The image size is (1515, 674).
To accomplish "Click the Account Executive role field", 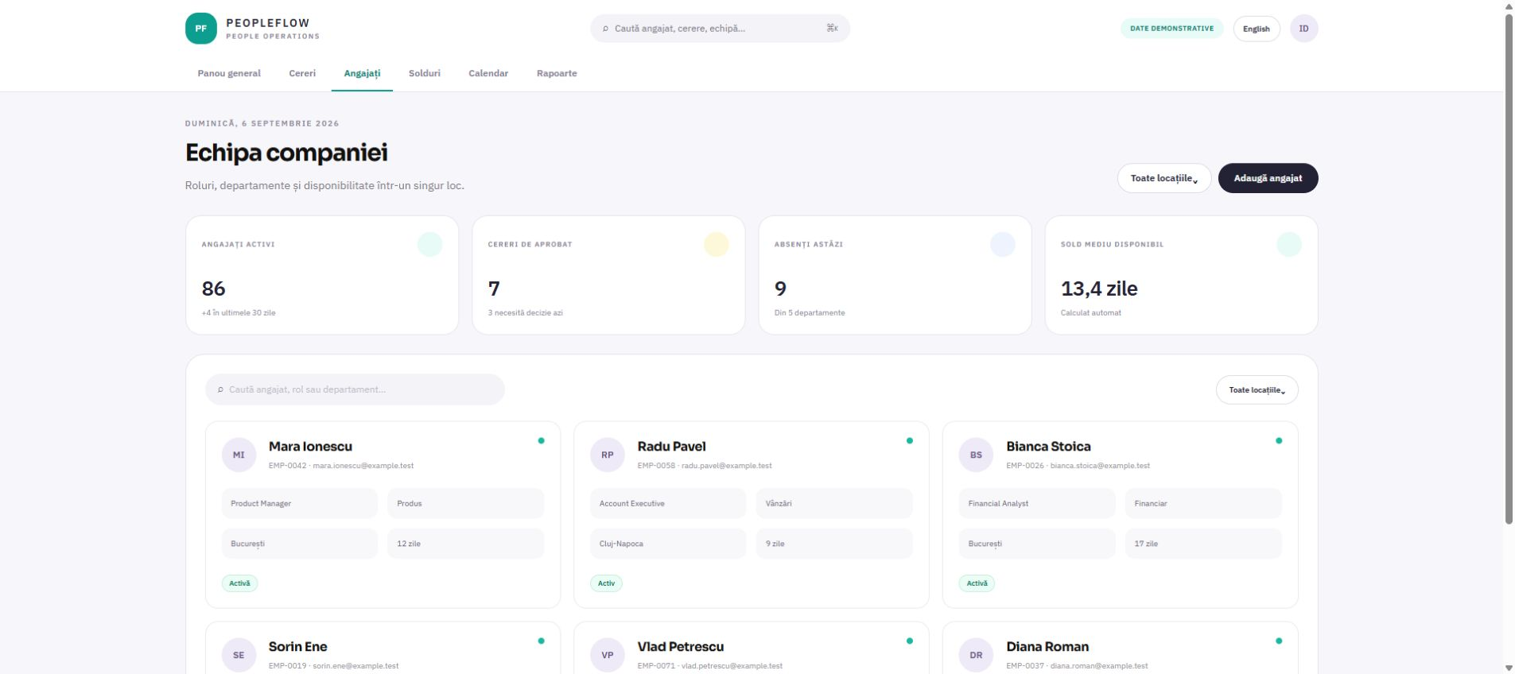I will click(x=668, y=503).
